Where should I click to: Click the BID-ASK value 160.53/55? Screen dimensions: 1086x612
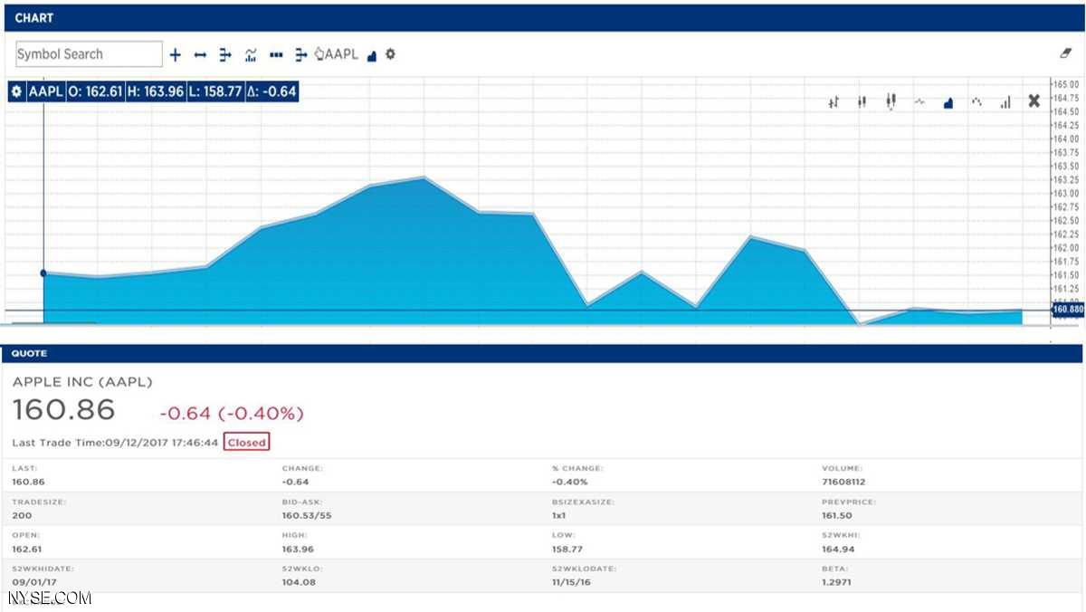point(307,515)
